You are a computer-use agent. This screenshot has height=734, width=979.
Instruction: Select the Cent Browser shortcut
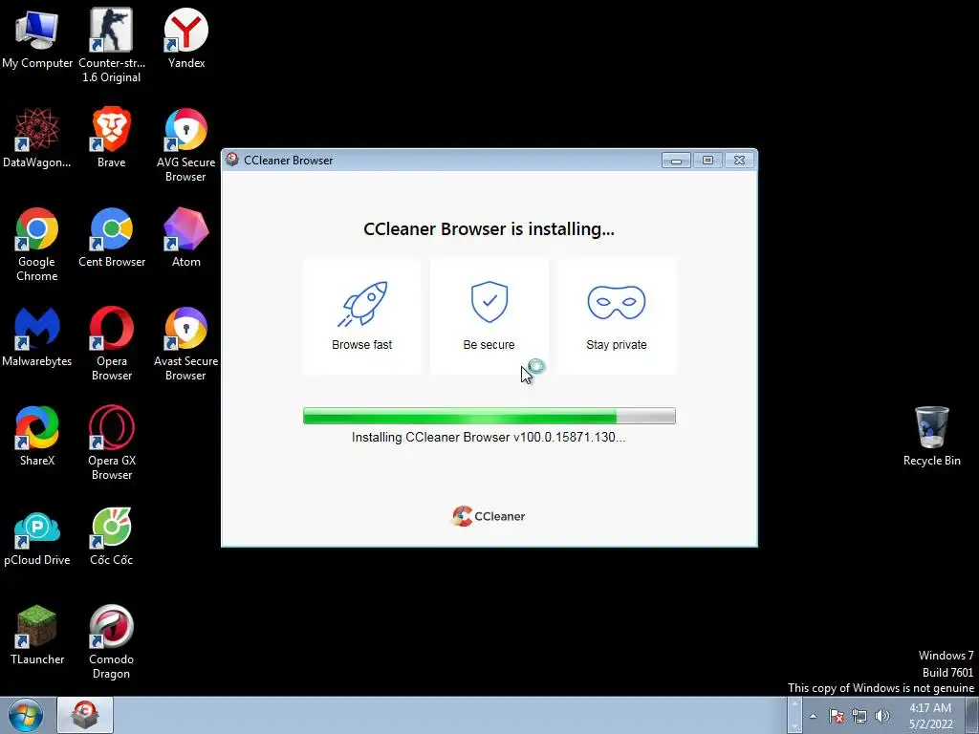(x=112, y=237)
